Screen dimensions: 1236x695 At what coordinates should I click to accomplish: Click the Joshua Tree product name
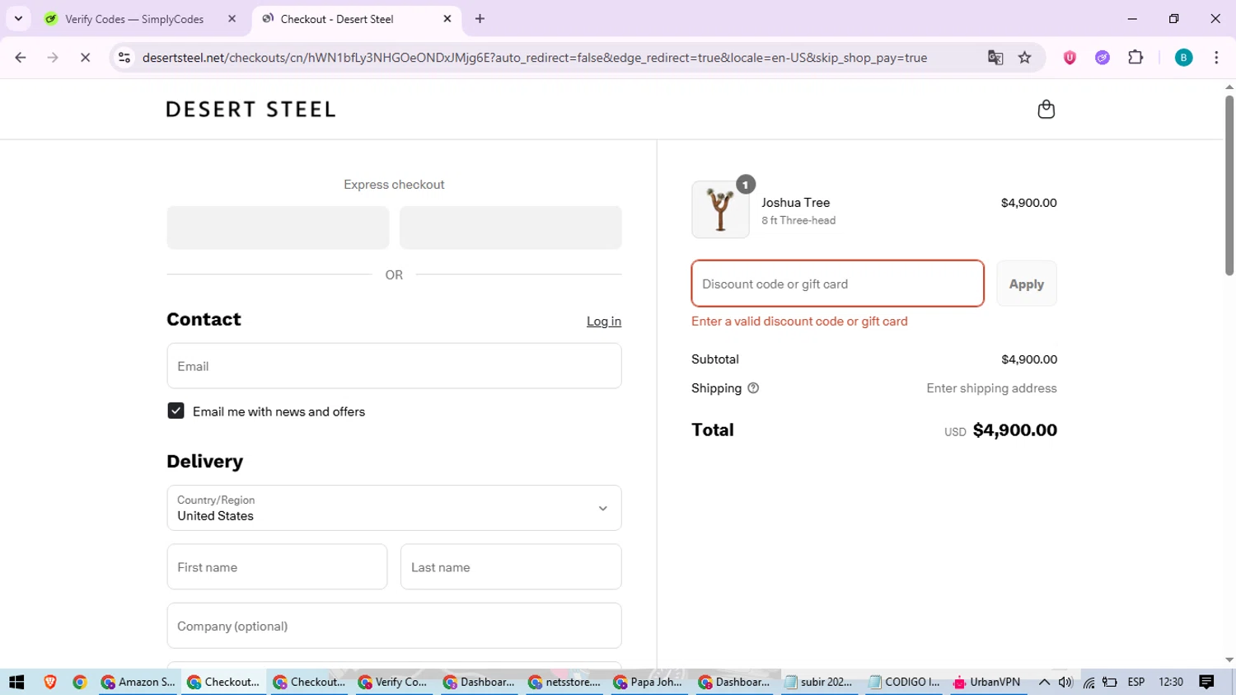795,203
